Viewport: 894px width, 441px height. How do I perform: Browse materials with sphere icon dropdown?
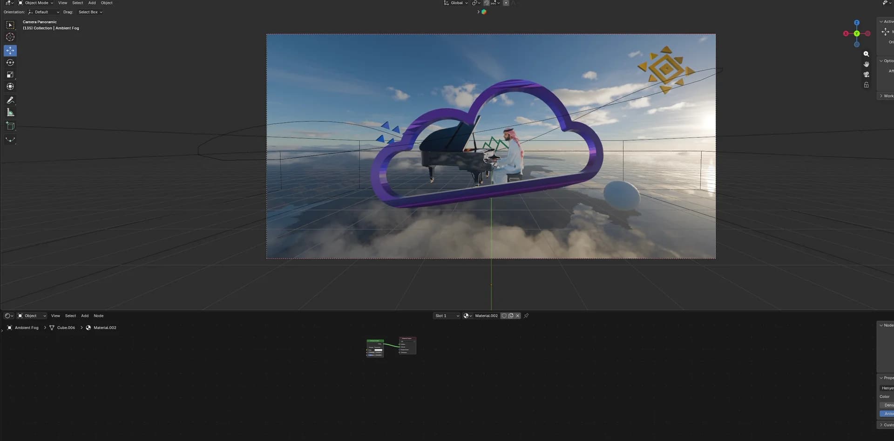(467, 316)
